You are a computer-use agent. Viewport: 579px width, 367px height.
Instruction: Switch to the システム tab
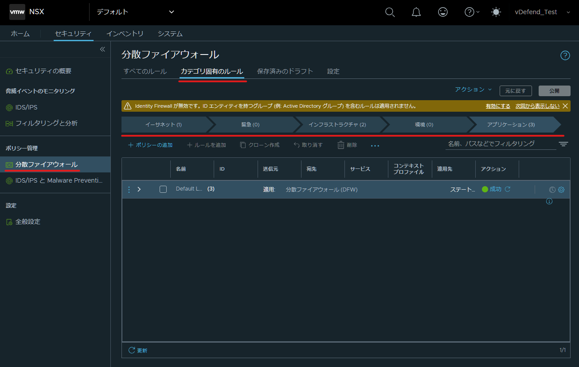tap(170, 34)
